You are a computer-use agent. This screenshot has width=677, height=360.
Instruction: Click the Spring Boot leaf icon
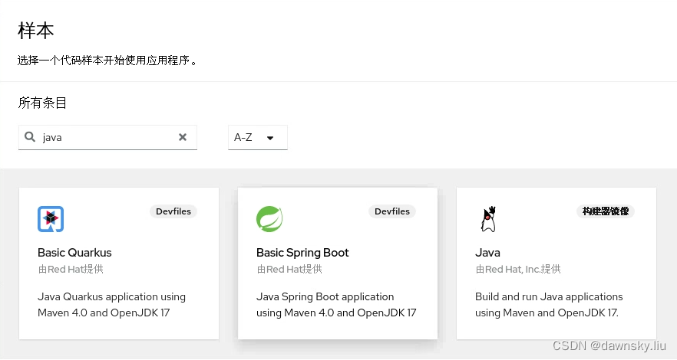[x=269, y=219]
